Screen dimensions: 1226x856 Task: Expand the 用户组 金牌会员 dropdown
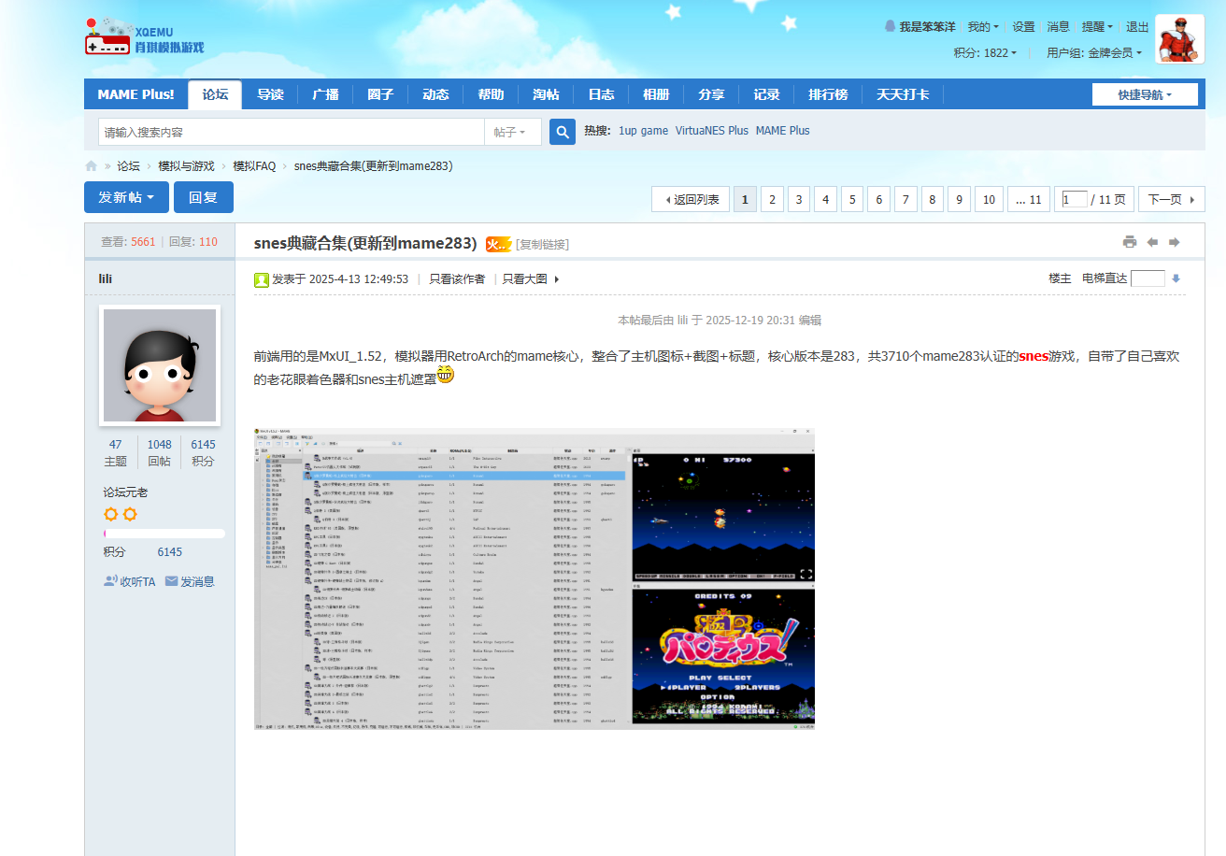pyautogui.click(x=1093, y=53)
